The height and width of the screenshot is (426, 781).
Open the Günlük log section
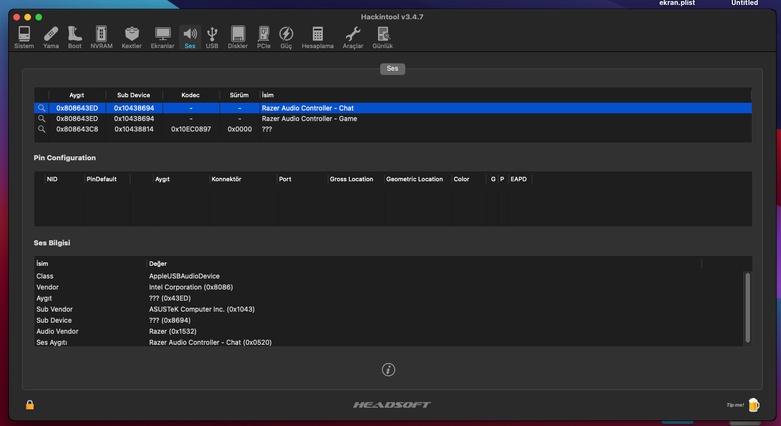382,37
